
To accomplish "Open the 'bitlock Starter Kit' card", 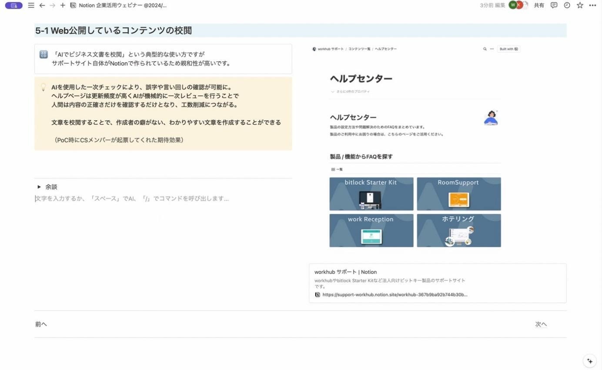I will 371,194.
